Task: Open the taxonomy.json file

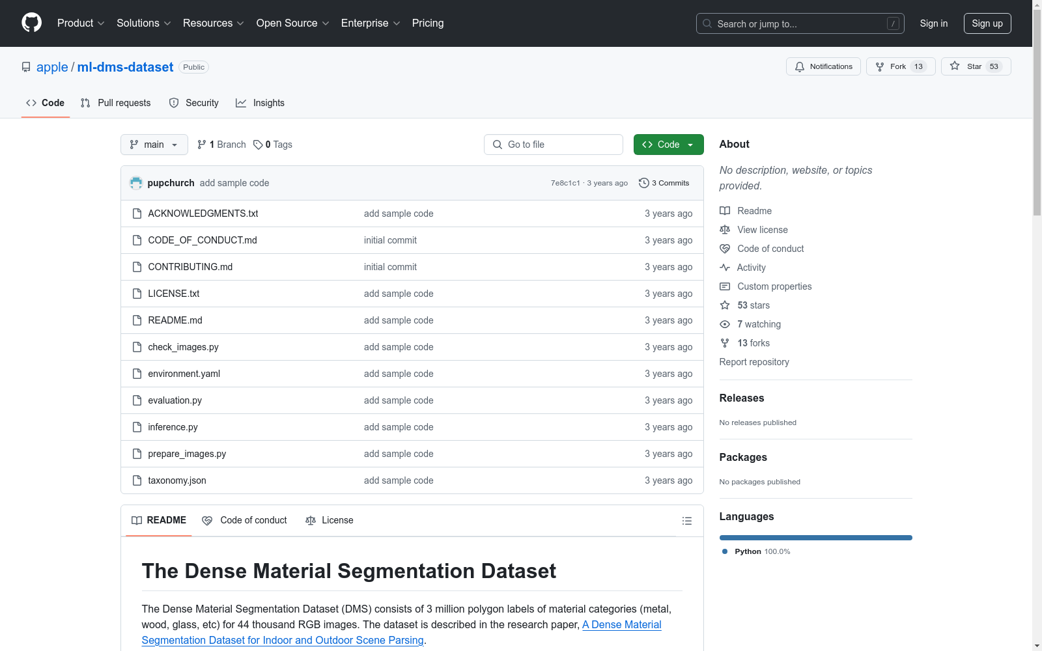Action: tap(177, 480)
